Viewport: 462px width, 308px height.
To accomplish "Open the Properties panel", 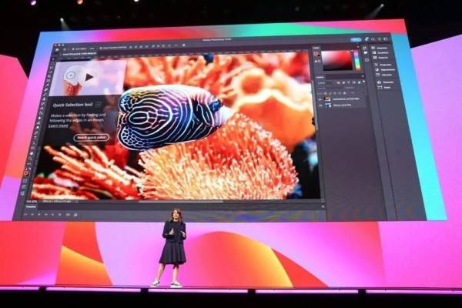I will (x=383, y=65).
